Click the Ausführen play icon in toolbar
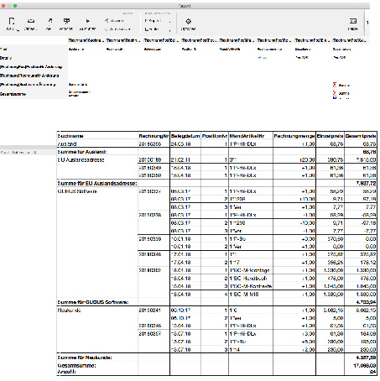 pyautogui.click(x=87, y=21)
